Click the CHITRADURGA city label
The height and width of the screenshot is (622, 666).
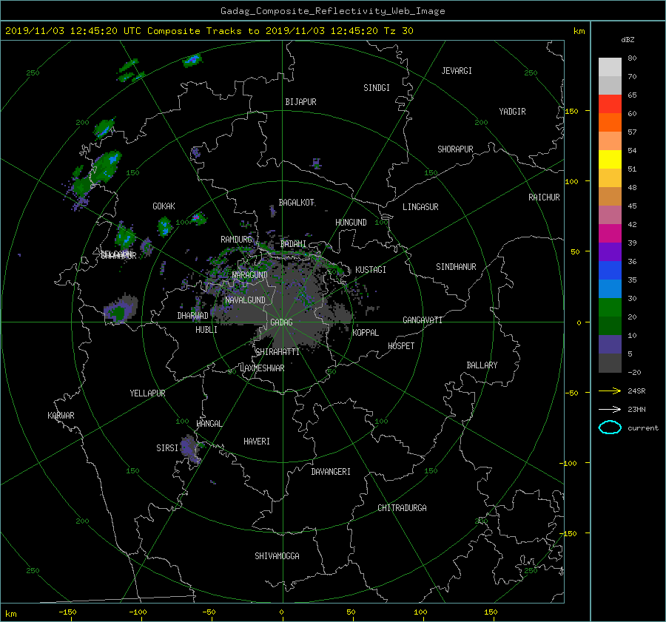coord(402,508)
